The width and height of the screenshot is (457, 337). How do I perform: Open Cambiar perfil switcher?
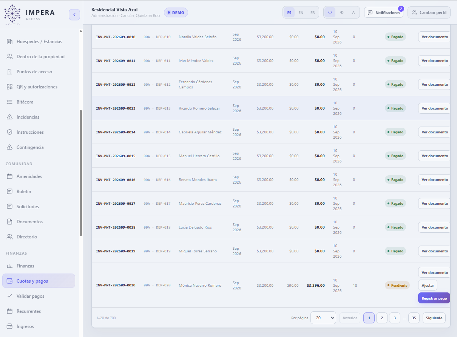429,12
